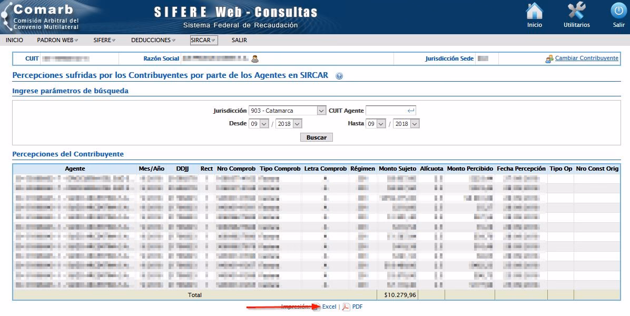Click the Excel export icon
Viewport: 630px width, 316px height.
click(x=317, y=307)
